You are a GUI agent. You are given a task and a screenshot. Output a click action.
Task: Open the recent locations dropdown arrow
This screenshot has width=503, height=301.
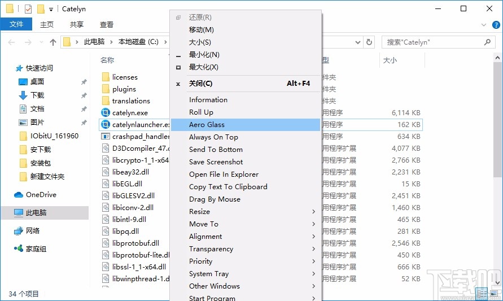click(x=41, y=42)
